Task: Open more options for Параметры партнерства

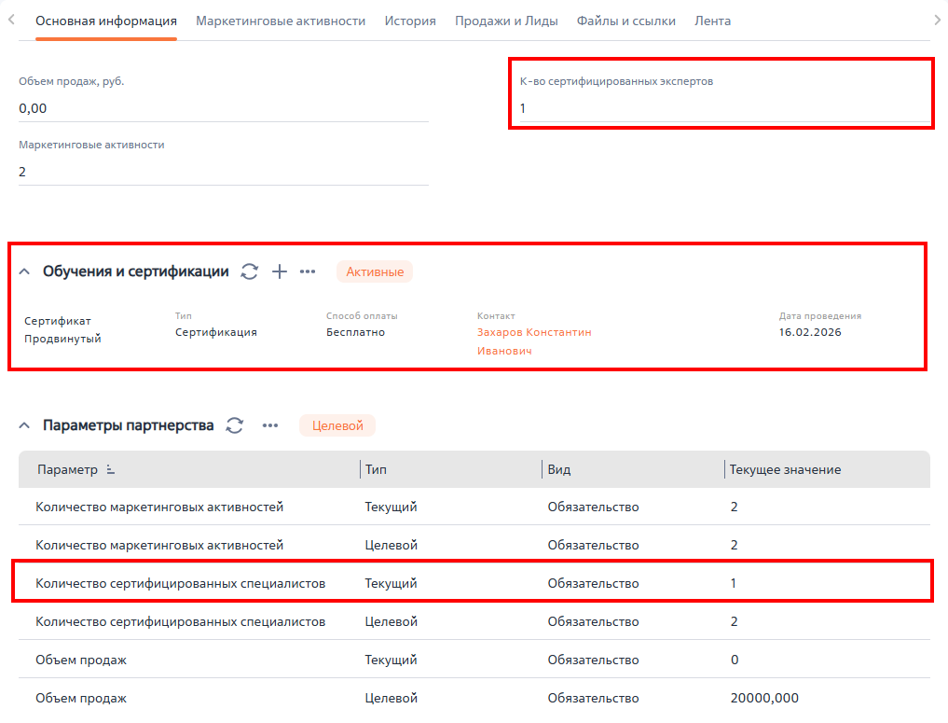Action: point(270,425)
